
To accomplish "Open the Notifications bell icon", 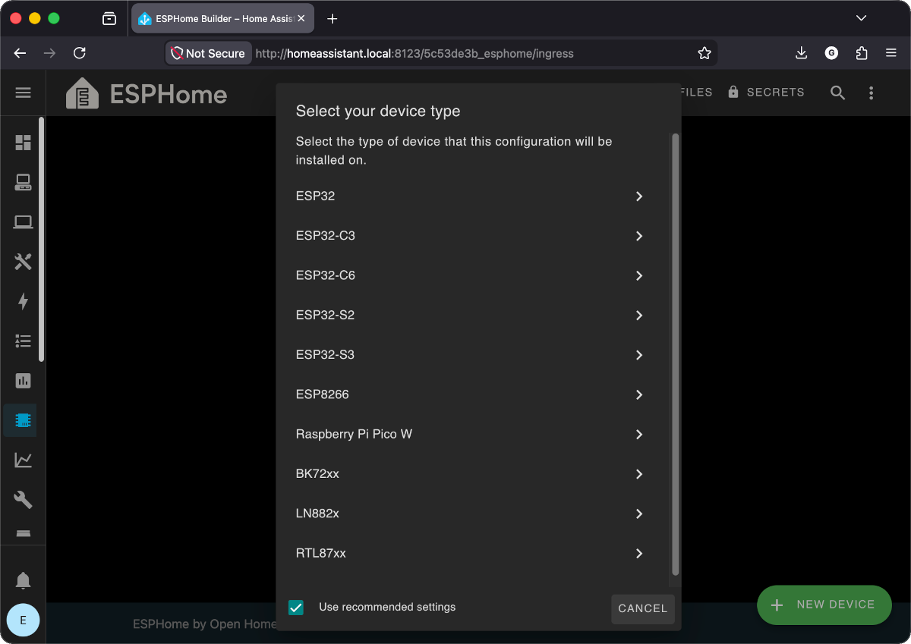I will point(24,581).
